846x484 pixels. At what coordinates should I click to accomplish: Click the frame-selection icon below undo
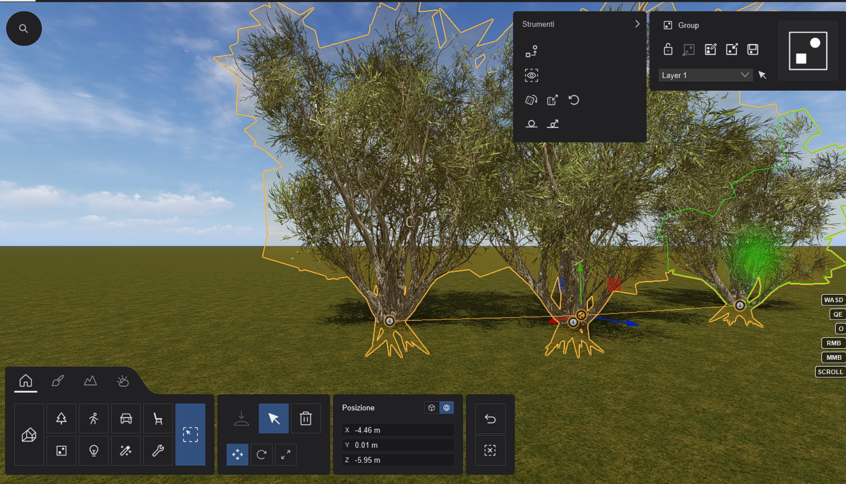[x=490, y=450]
